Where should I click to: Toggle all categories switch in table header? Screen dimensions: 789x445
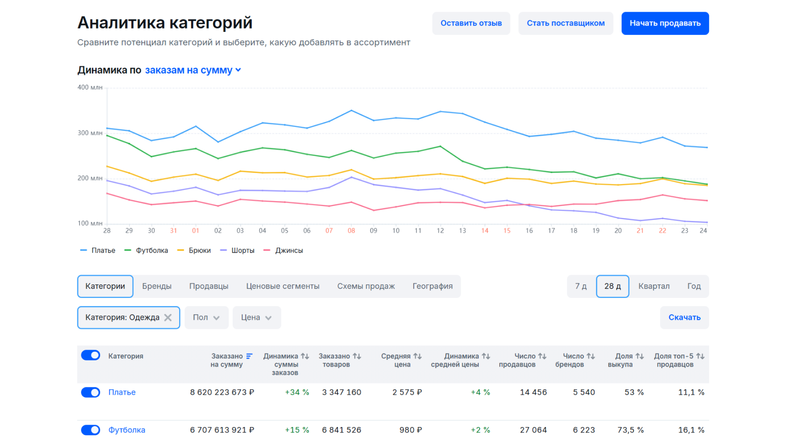90,356
